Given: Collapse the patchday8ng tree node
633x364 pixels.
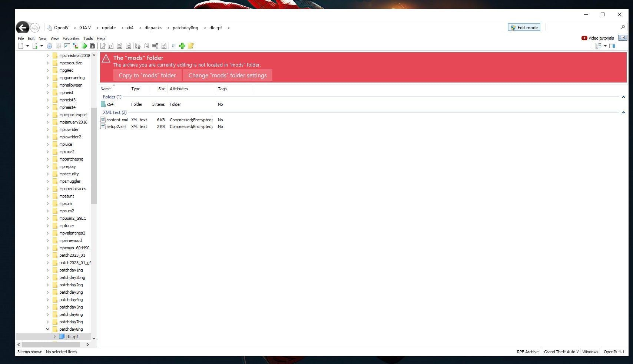Looking at the screenshot, I should pyautogui.click(x=47, y=329).
